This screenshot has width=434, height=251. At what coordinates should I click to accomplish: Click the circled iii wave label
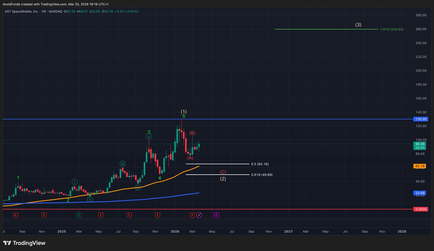[x=123, y=164]
